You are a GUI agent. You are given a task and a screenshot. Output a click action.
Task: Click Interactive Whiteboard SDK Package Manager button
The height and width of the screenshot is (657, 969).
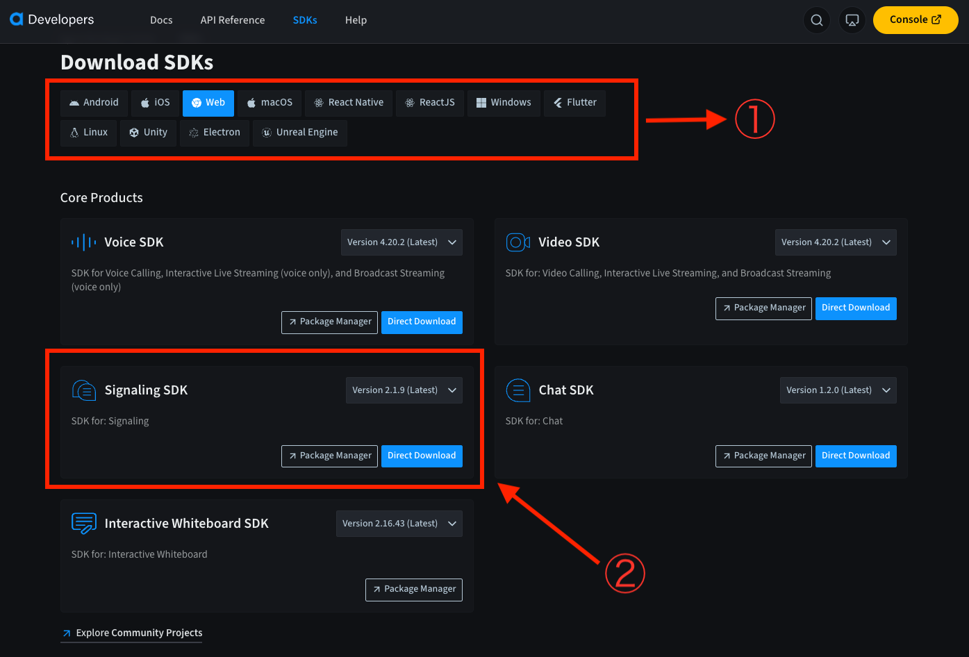414,590
